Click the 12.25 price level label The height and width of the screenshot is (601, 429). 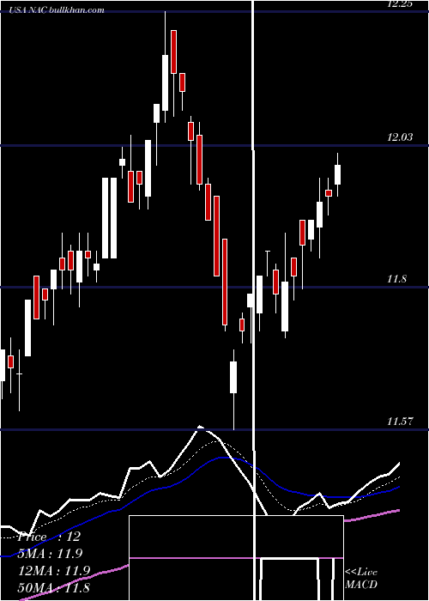(400, 4)
